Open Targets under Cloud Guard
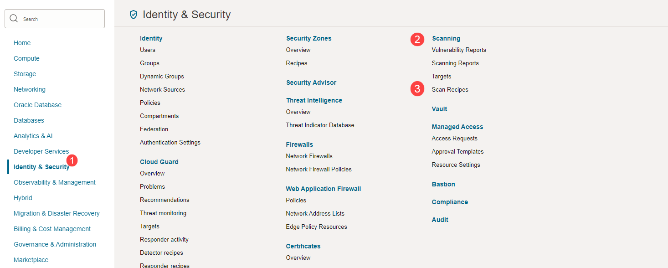The image size is (668, 268). click(x=149, y=226)
